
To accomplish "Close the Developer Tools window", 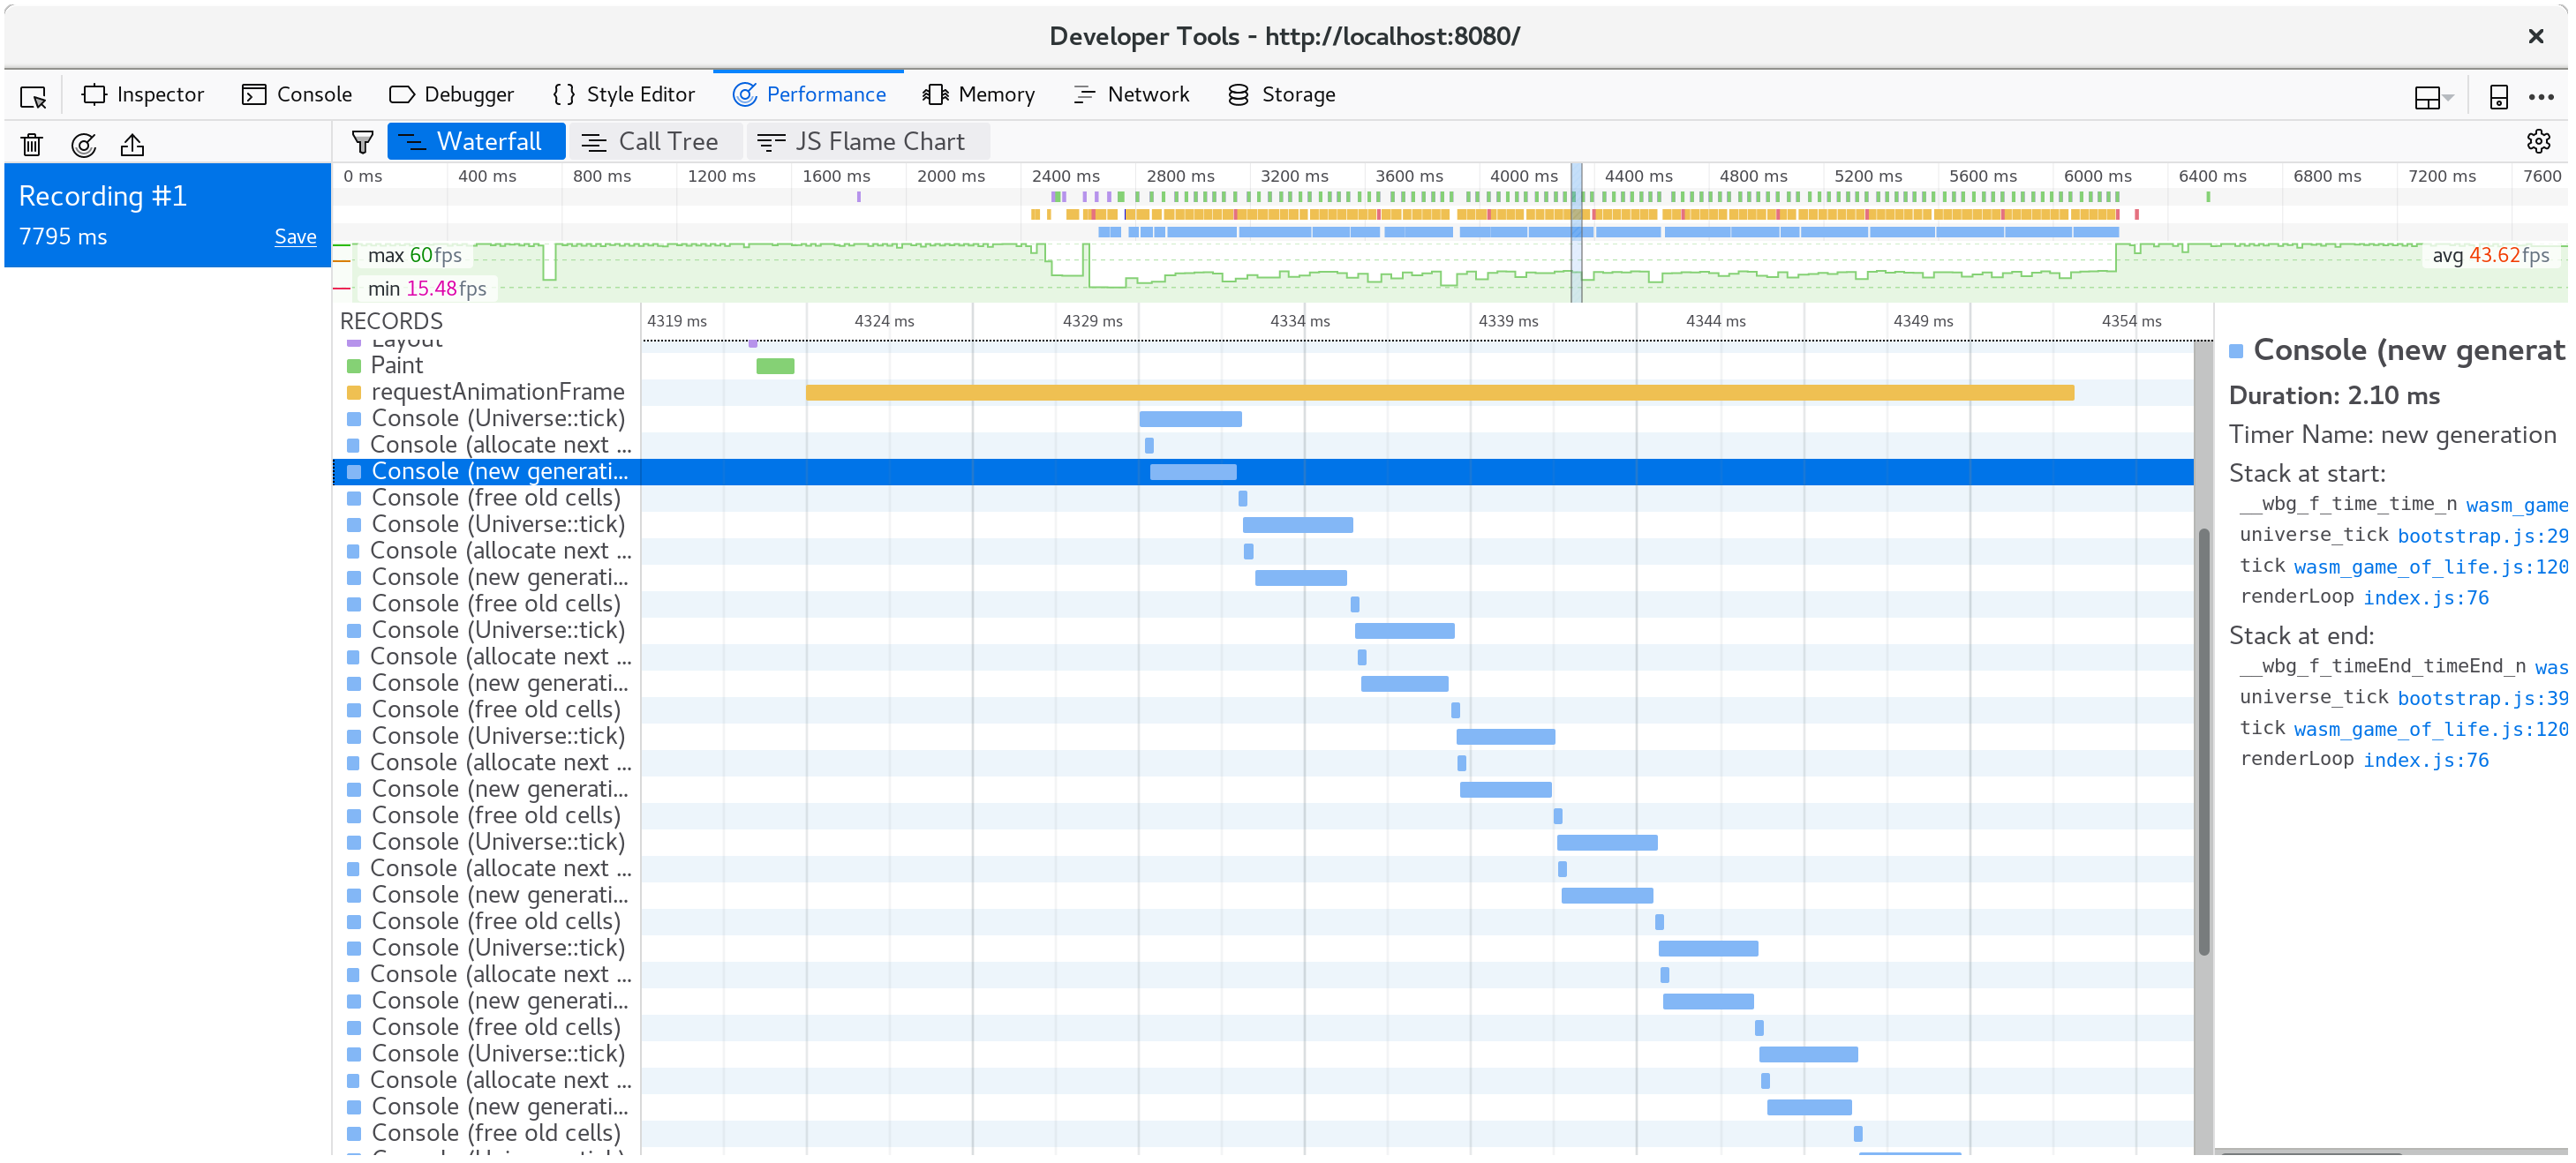I will pos(2536,36).
